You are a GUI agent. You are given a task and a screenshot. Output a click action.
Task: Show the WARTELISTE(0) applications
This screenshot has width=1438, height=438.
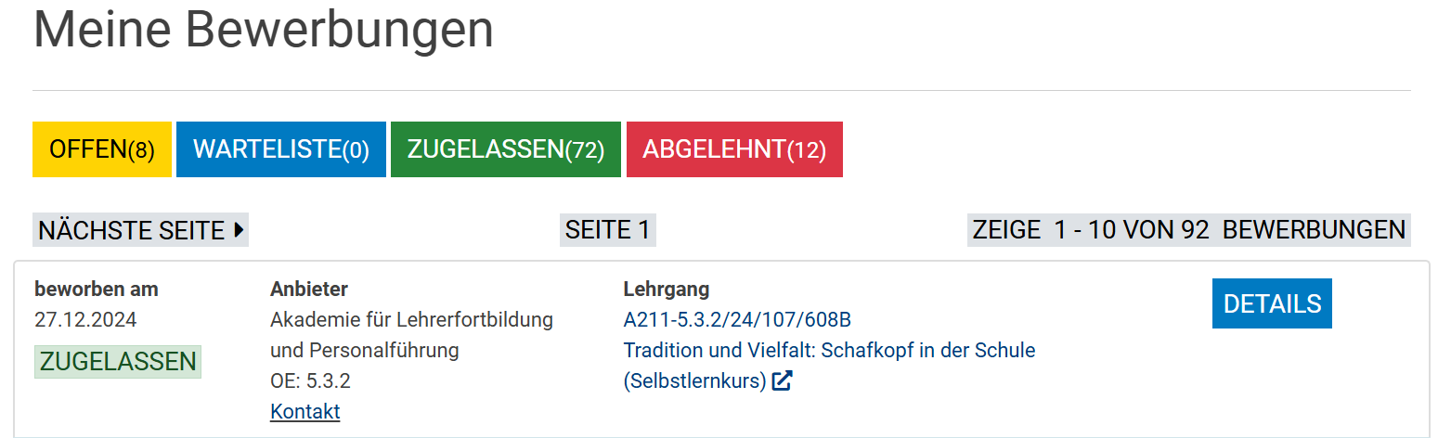click(x=280, y=149)
